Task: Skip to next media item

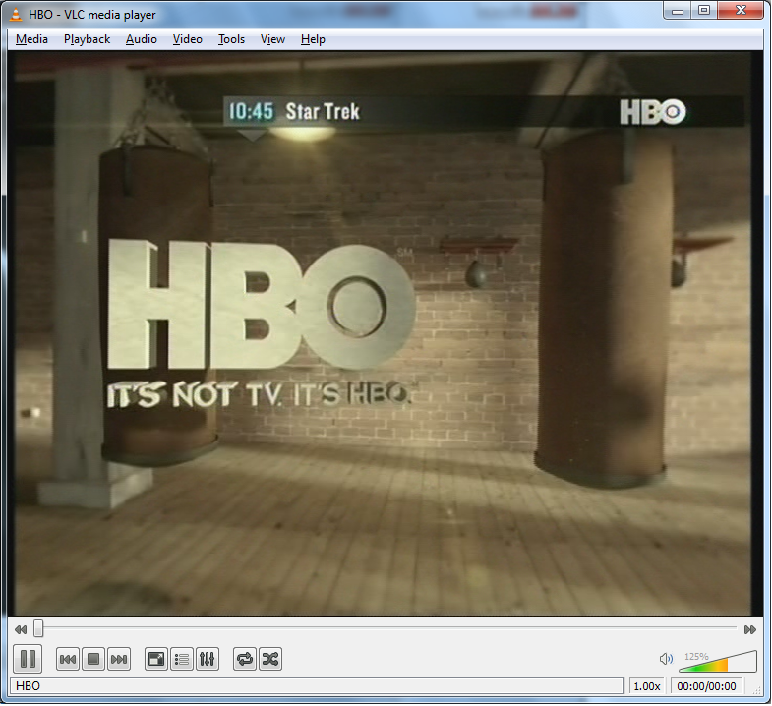Action: pyautogui.click(x=119, y=659)
